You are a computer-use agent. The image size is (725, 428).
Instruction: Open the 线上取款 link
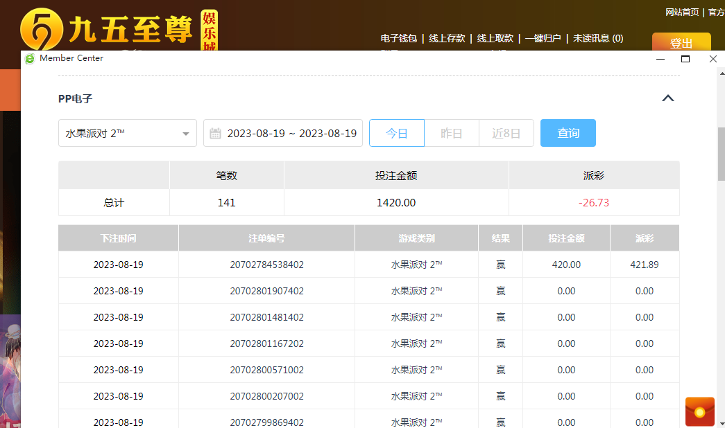pyautogui.click(x=495, y=39)
